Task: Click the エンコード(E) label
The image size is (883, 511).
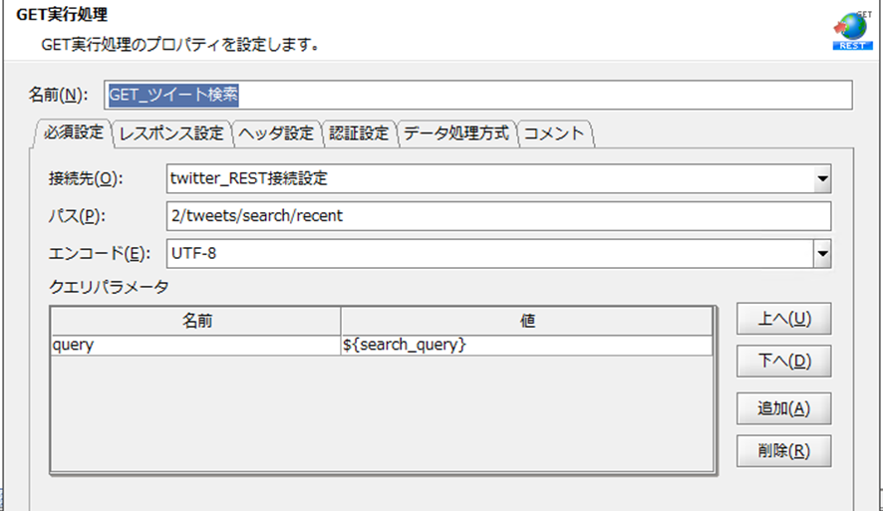Action: click(100, 254)
